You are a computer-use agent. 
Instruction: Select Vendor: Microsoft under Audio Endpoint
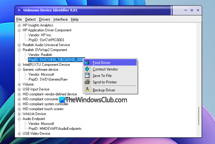tap(41, 124)
